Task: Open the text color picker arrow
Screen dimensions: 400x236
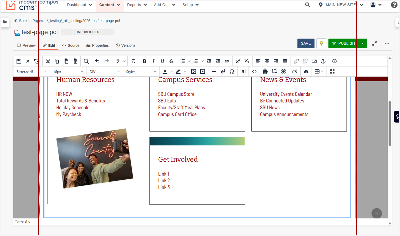Action: pyautogui.click(x=172, y=71)
